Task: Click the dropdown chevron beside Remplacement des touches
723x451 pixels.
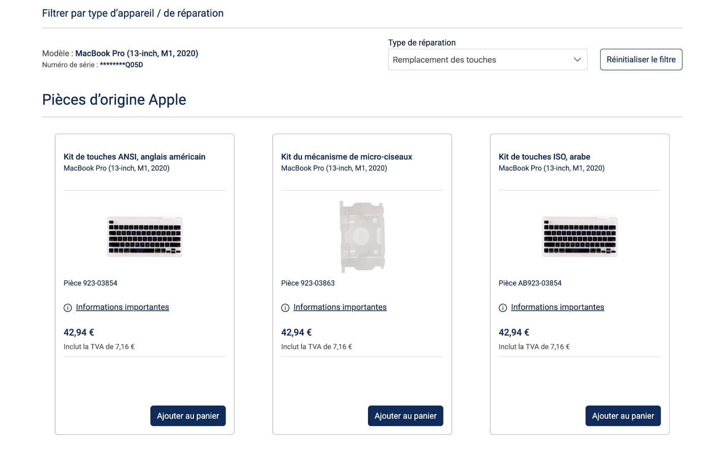Action: pyautogui.click(x=577, y=60)
